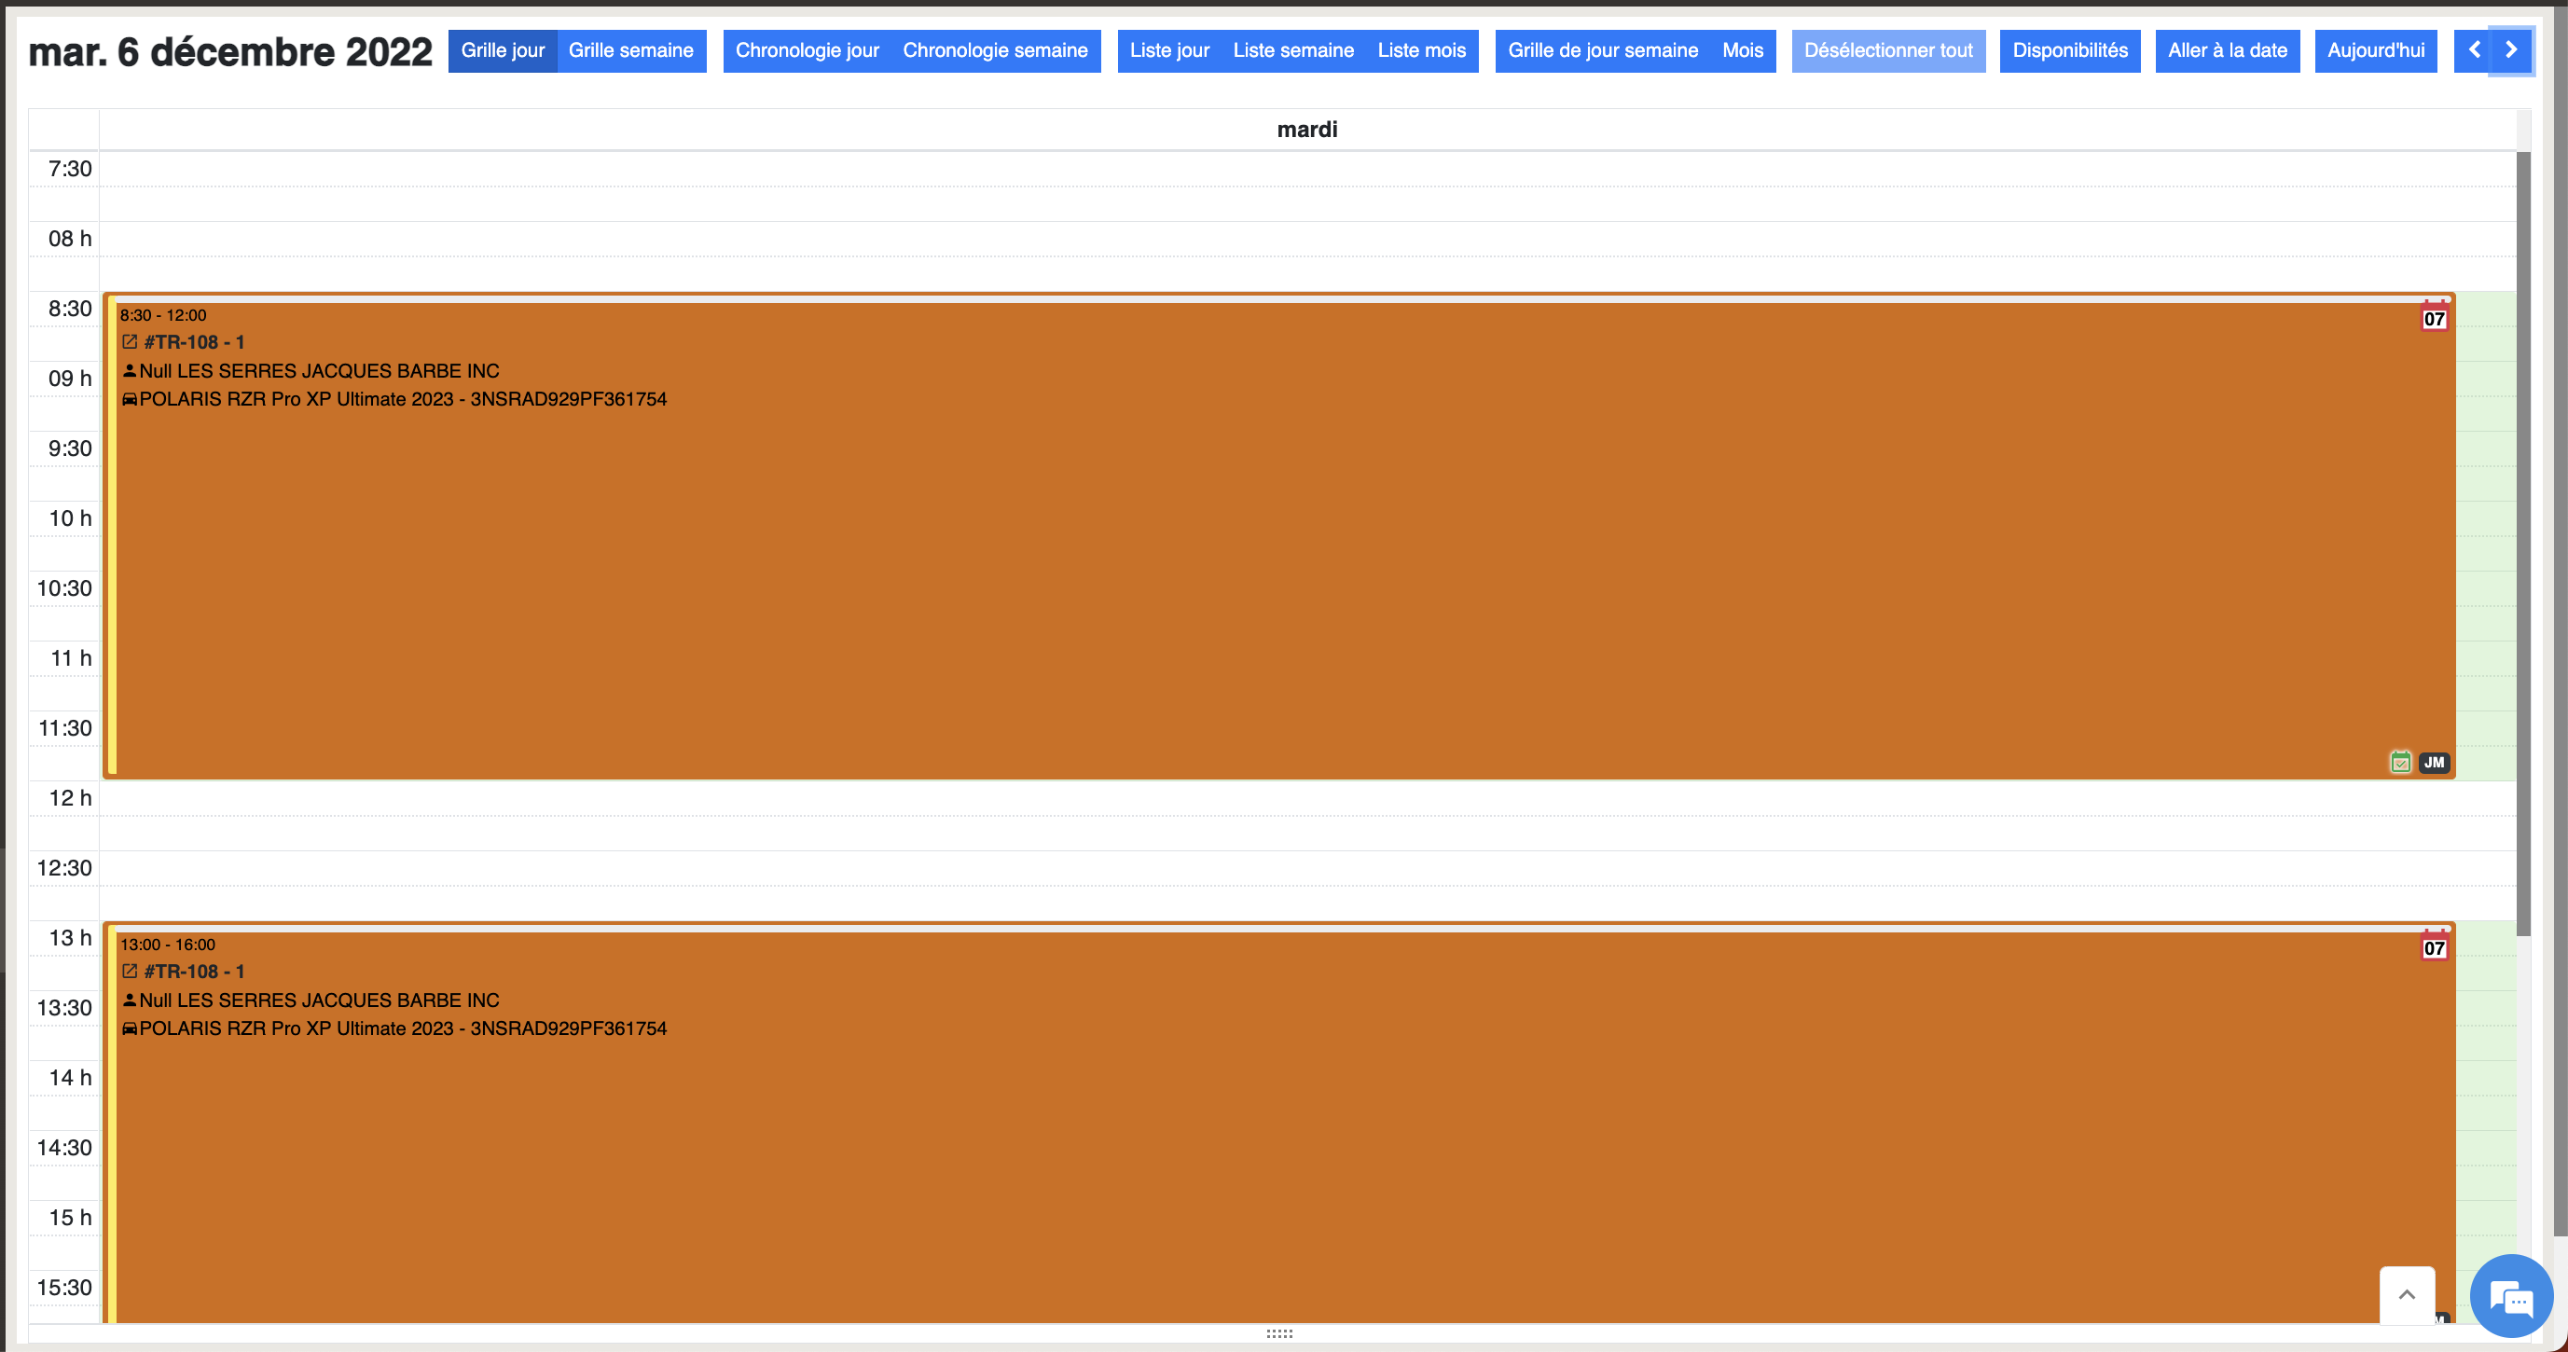Switch to the Mois view
Image resolution: width=2568 pixels, height=1352 pixels.
point(1743,51)
